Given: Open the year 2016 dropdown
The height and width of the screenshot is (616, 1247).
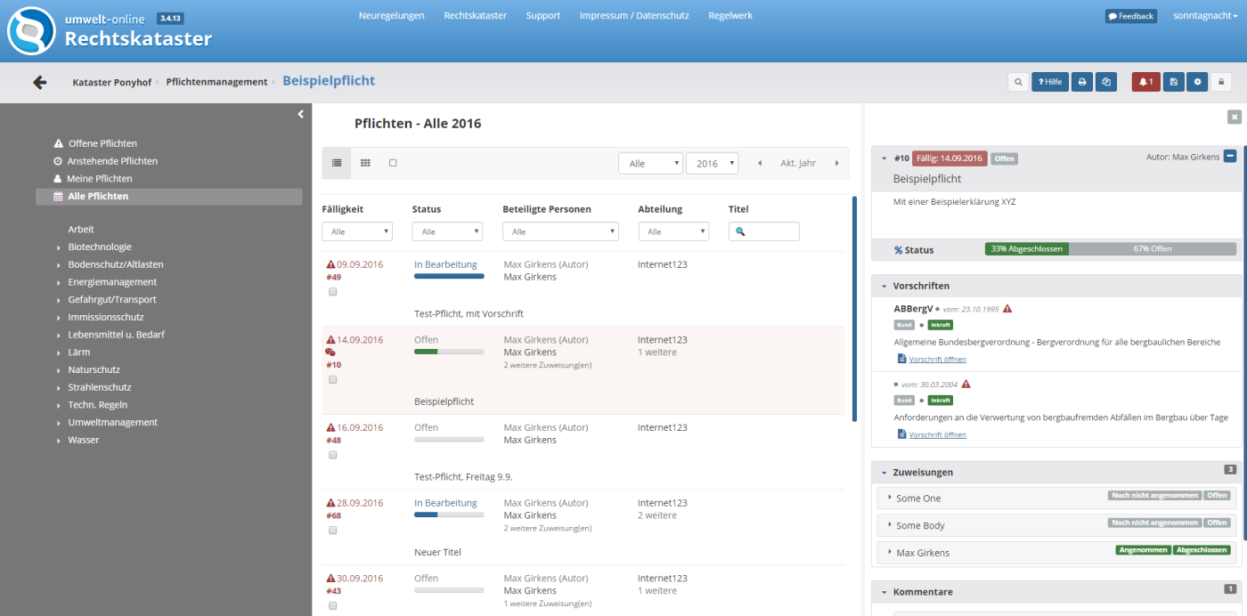Looking at the screenshot, I should tap(712, 164).
